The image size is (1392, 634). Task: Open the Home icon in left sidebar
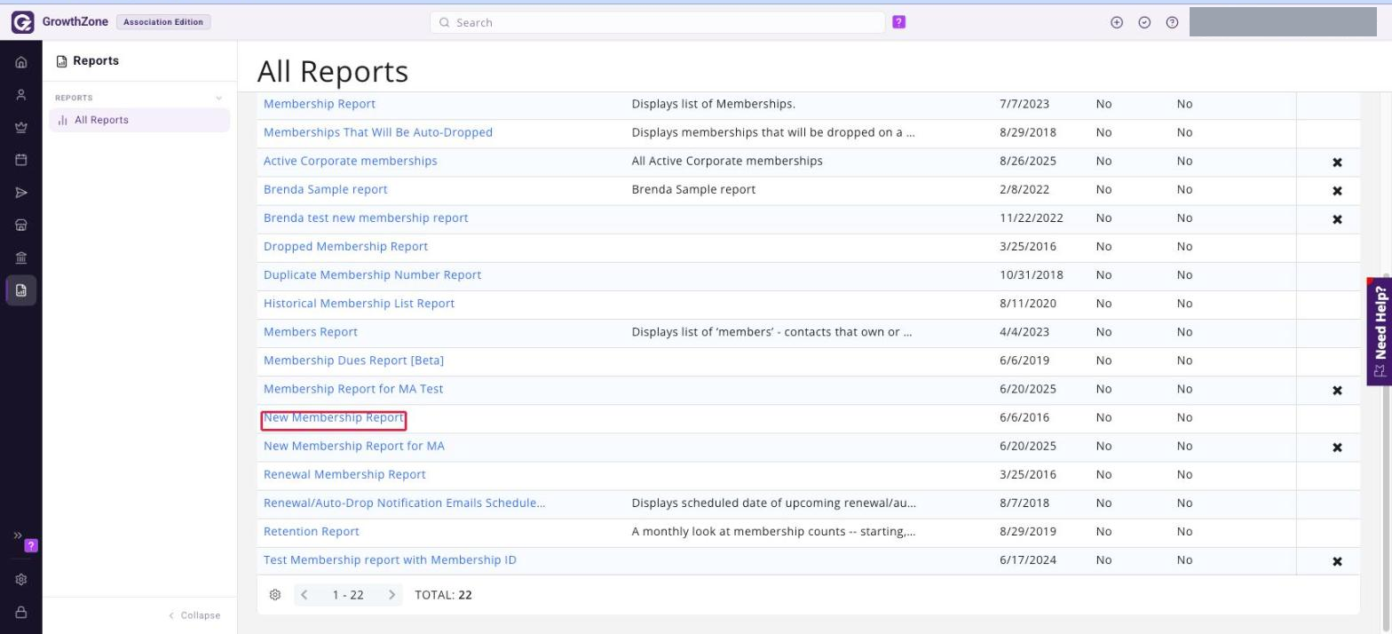pyautogui.click(x=21, y=63)
